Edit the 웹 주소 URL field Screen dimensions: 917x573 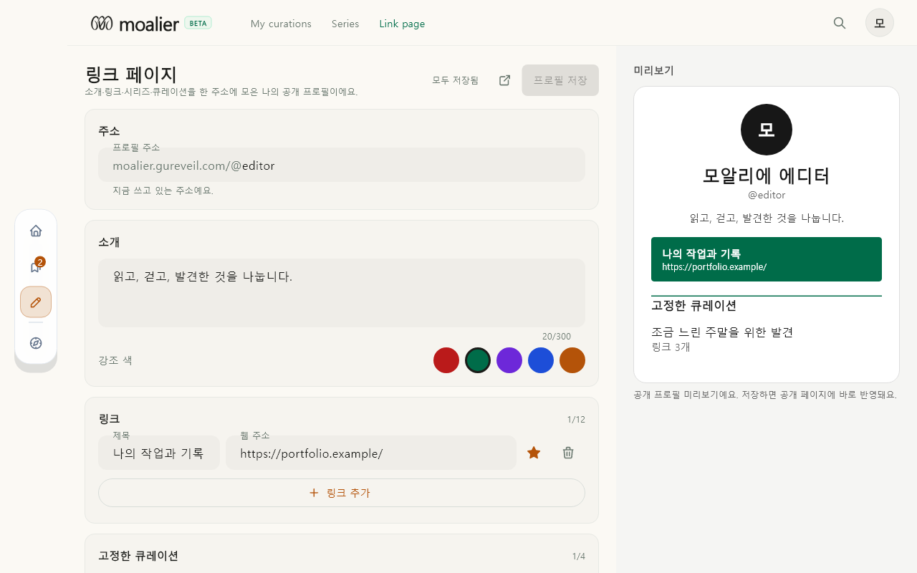click(371, 453)
